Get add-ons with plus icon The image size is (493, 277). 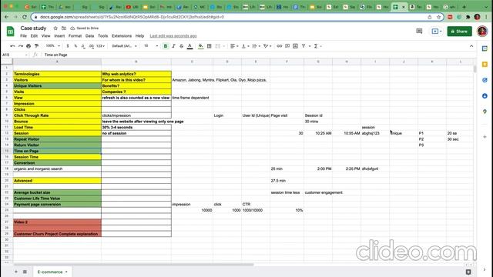tap(485, 137)
